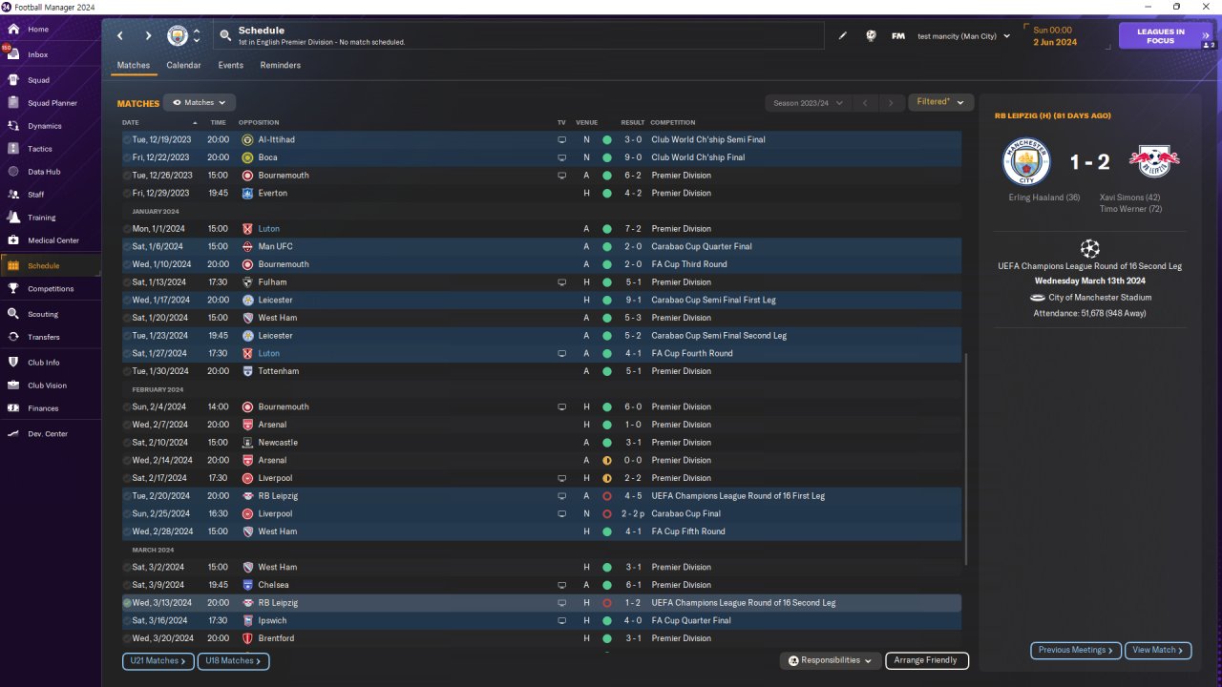Viewport: 1222px width, 687px height.
Task: Click the Opposition column header
Action: pos(259,123)
